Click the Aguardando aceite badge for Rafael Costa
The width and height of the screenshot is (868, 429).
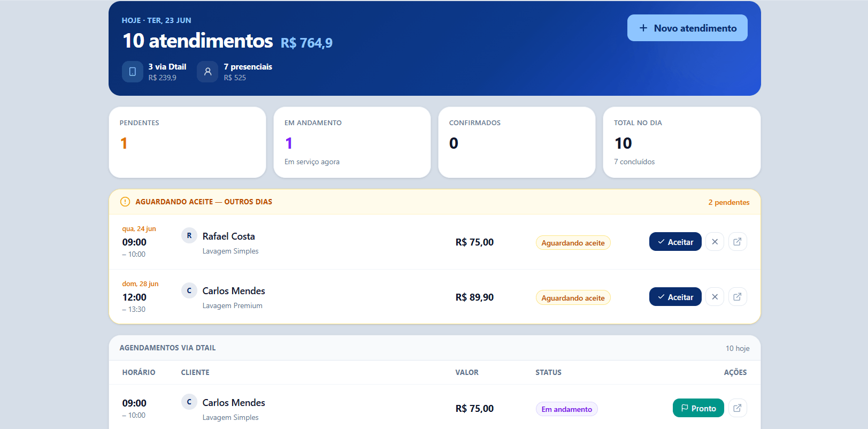tap(573, 243)
